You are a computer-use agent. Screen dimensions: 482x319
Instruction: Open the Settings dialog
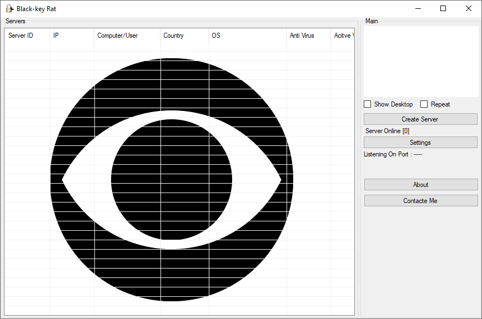click(x=420, y=143)
